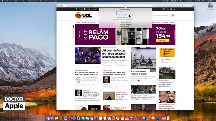Screen dimensions: 216x121
Task: Open 'Pai de atirador esteve na lista do FBI' article
Action: [x=87, y=73]
